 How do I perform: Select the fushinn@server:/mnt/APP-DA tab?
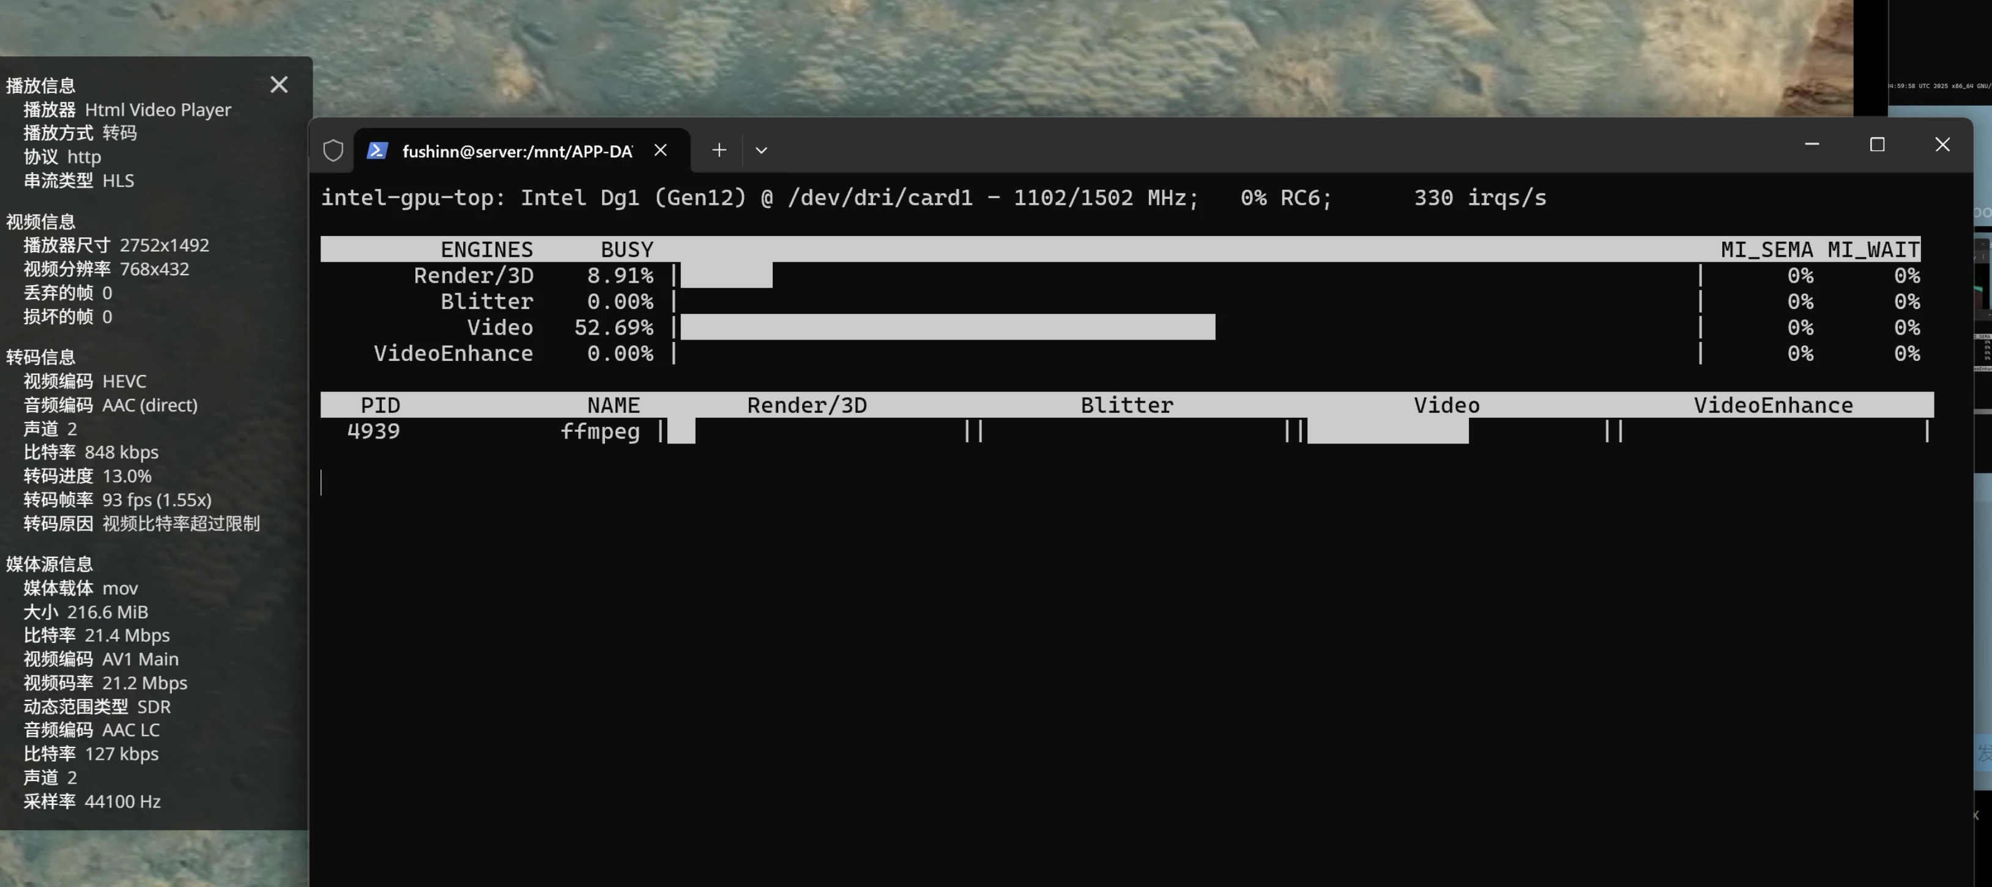pyautogui.click(x=516, y=152)
